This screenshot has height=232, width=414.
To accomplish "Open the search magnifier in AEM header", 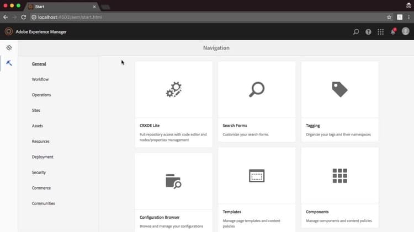I will pos(356,32).
